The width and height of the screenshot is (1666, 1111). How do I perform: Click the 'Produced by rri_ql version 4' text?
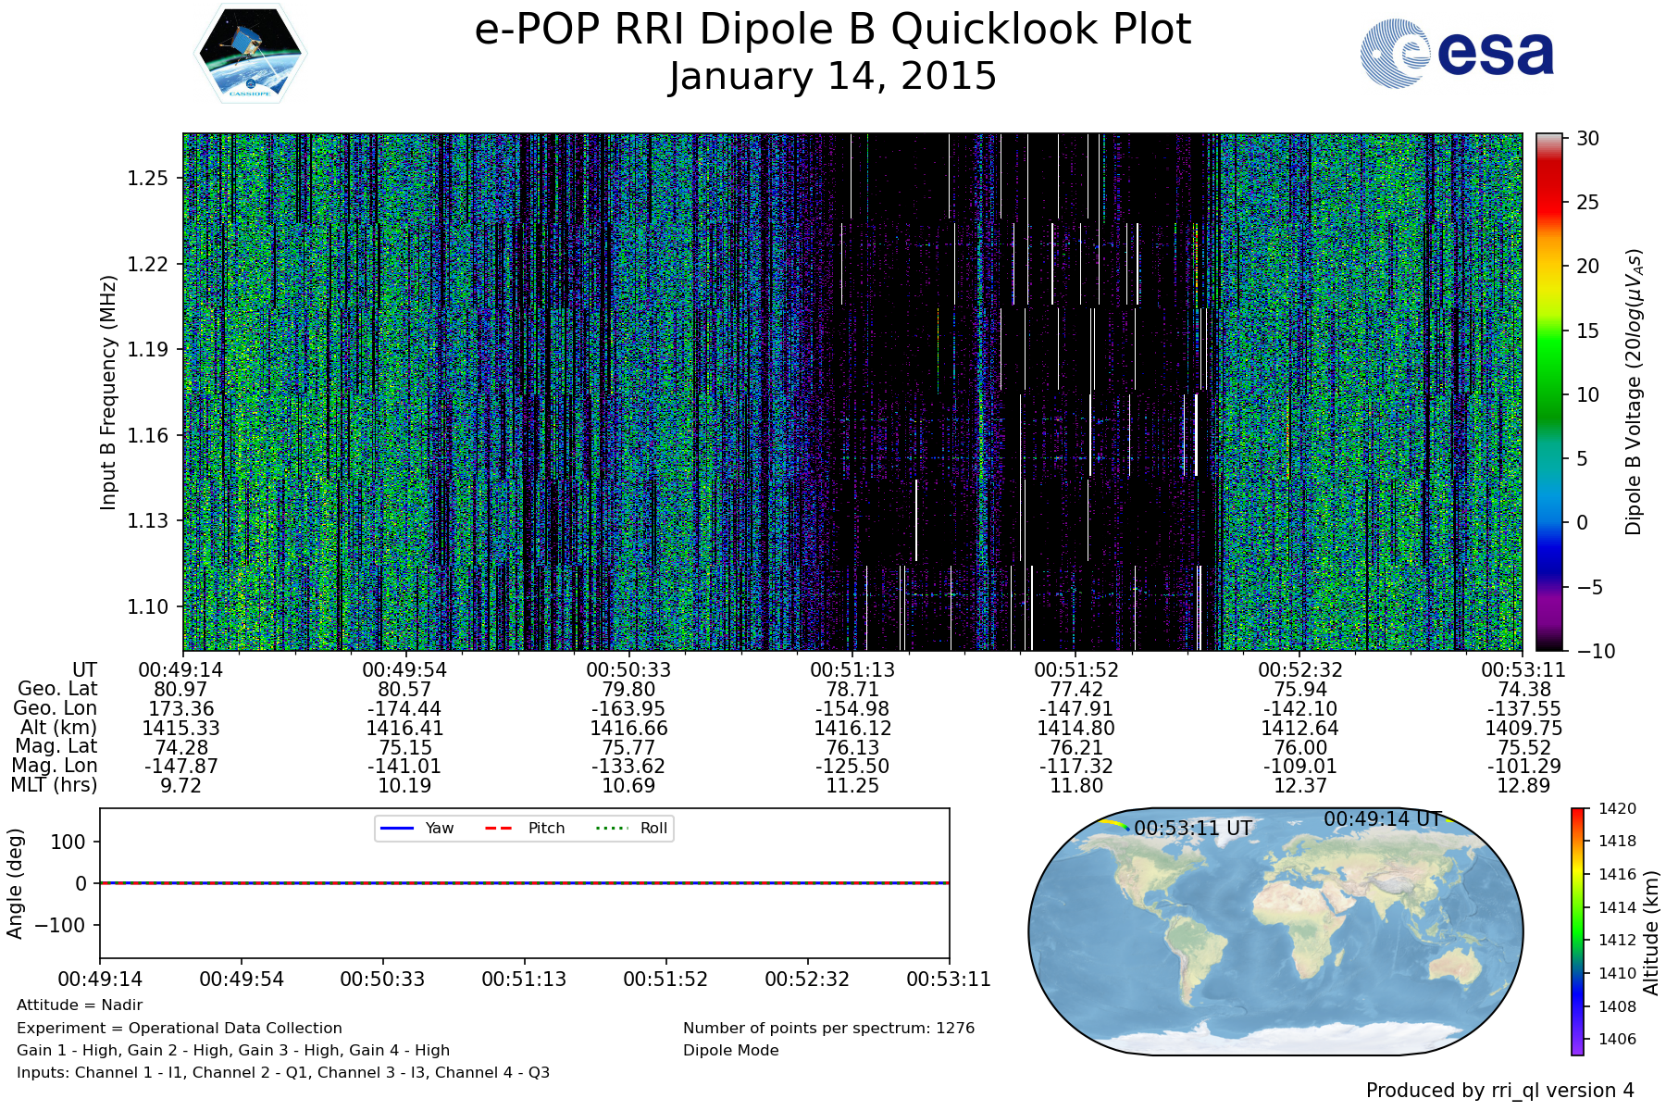pyautogui.click(x=1499, y=1090)
